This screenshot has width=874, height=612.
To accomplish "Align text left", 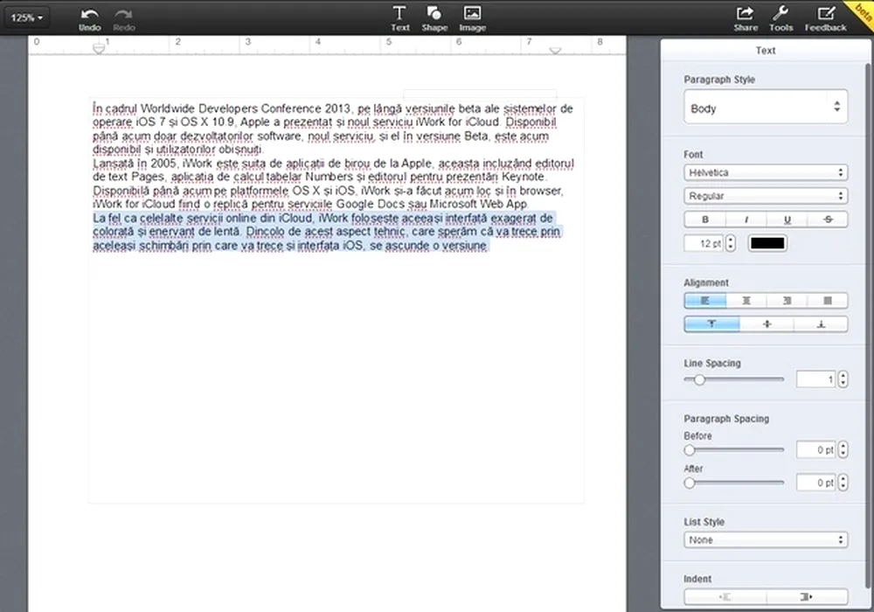I will coord(705,301).
